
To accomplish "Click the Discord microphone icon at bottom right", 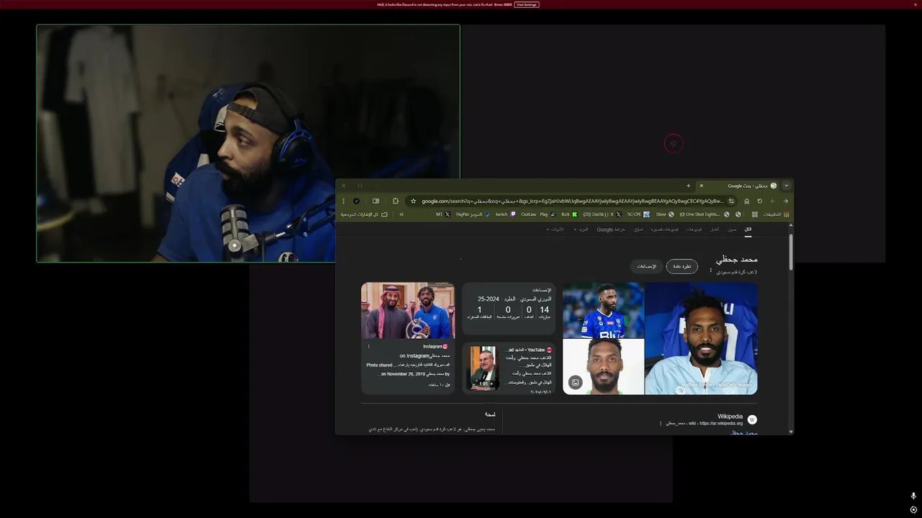I will [x=913, y=496].
